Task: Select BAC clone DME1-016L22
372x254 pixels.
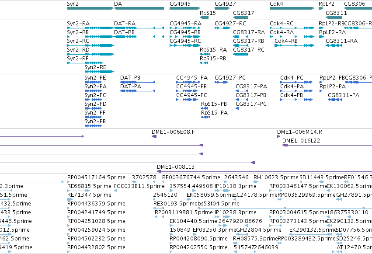Action: pos(327,145)
